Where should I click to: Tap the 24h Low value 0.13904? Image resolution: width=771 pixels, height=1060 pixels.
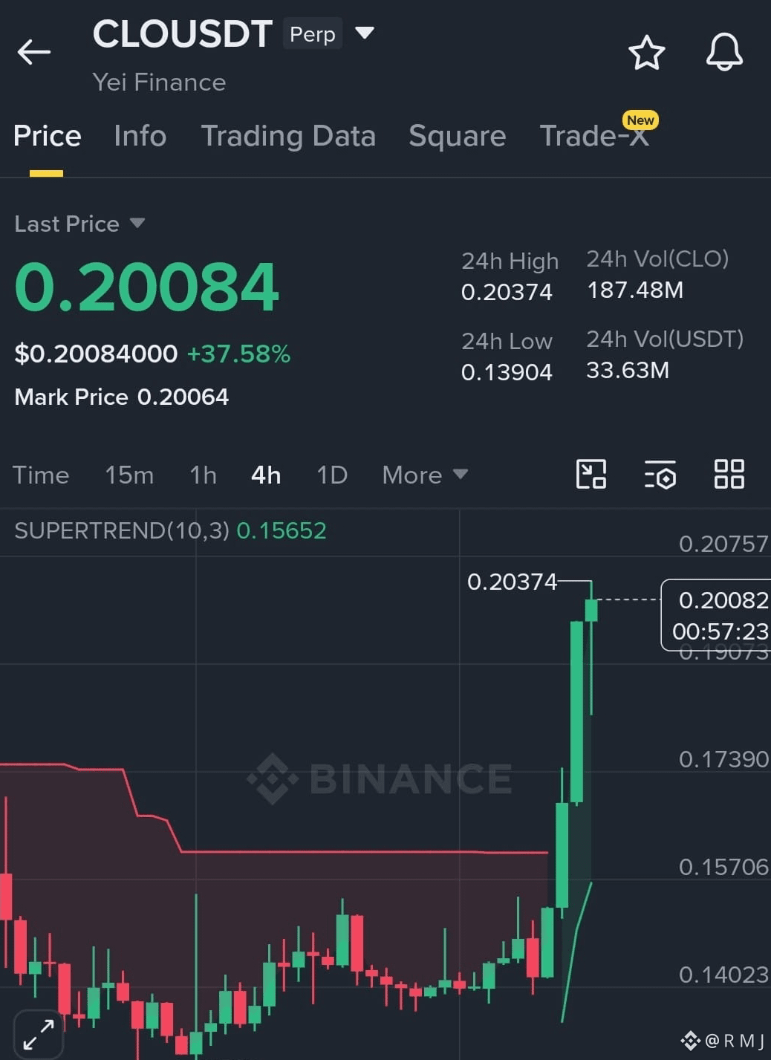(507, 371)
